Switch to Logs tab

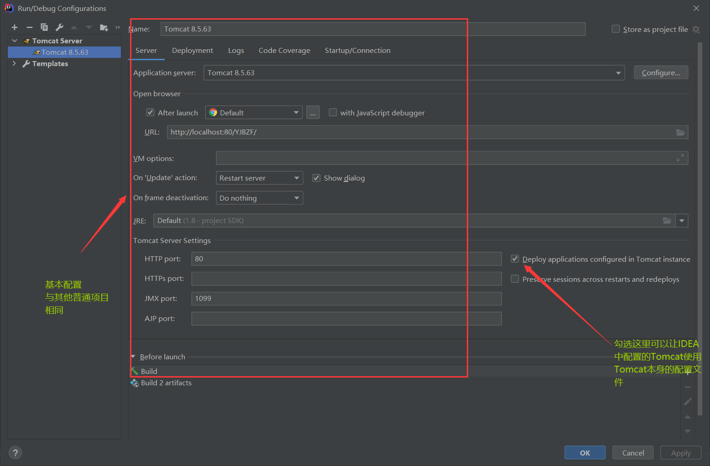pos(236,51)
